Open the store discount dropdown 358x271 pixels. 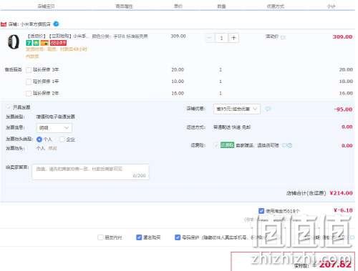pos(236,109)
